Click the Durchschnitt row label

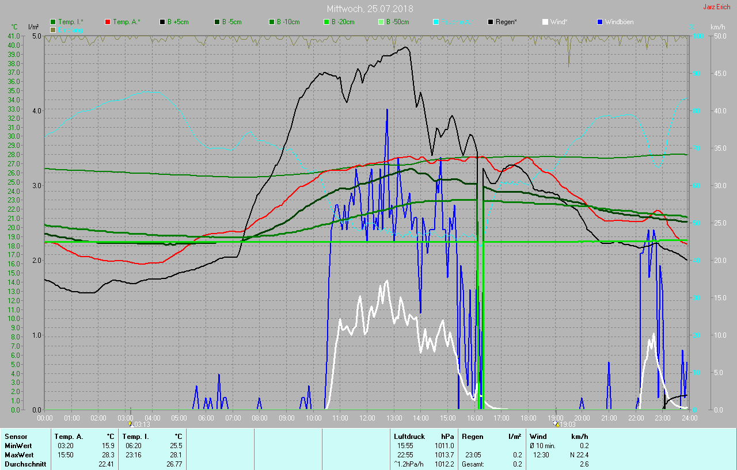click(25, 464)
